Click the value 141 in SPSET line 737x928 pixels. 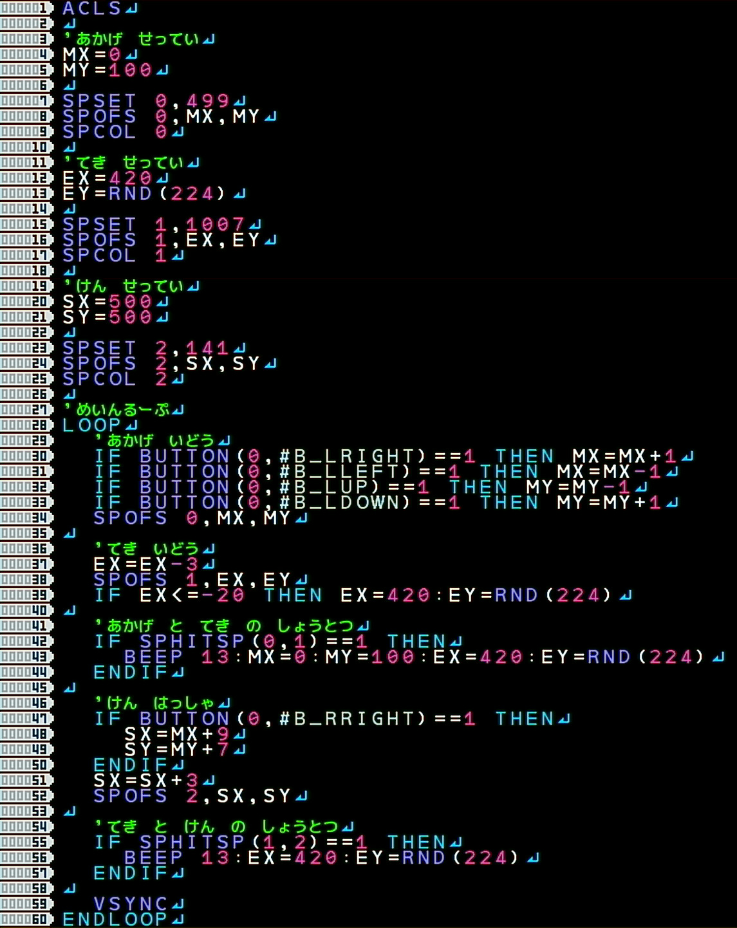[208, 348]
